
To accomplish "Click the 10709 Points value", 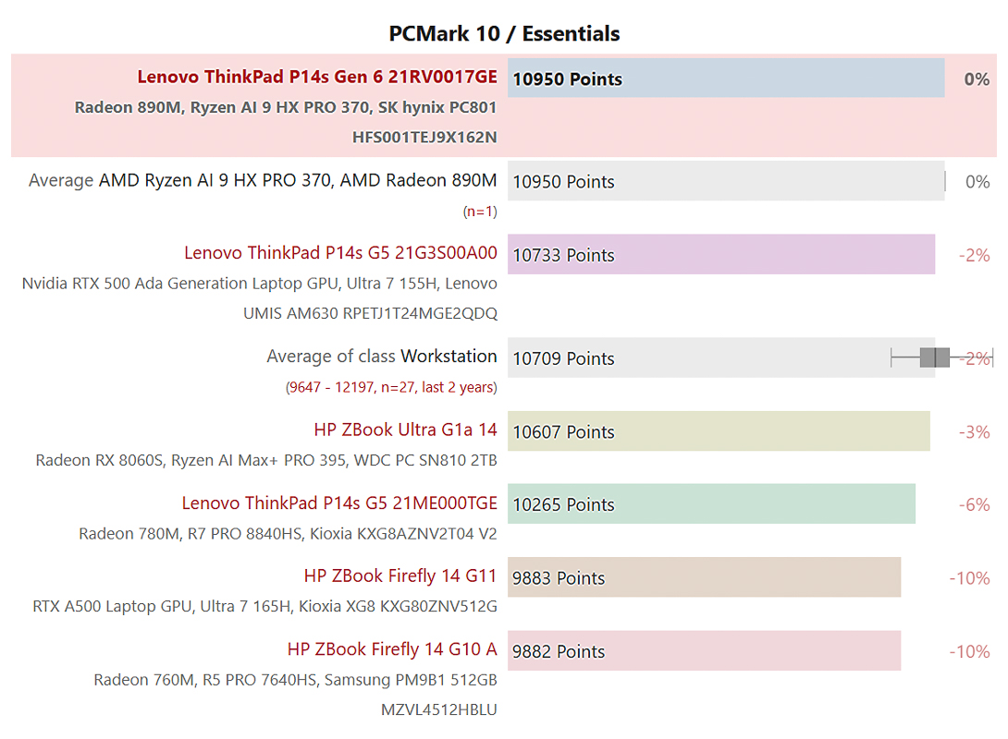I will point(563,358).
